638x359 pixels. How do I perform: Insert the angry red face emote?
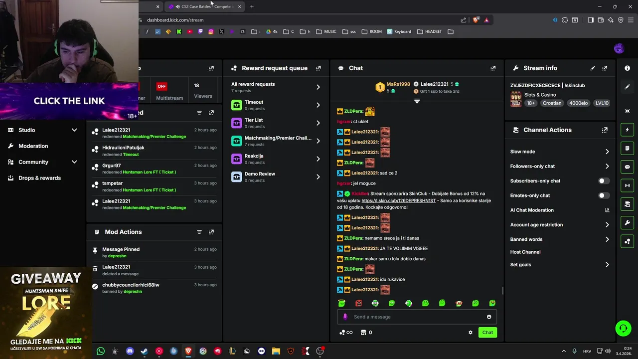point(358,303)
